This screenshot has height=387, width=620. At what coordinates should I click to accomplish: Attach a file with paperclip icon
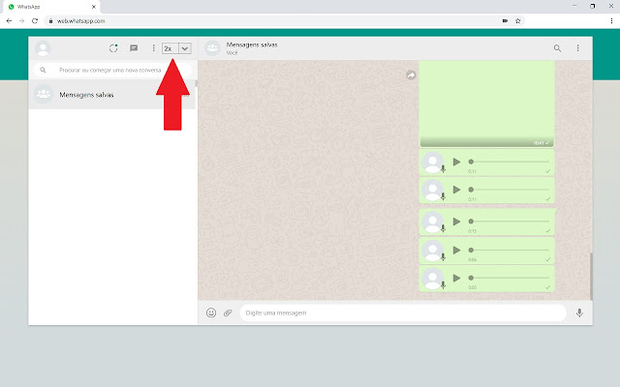pos(228,313)
